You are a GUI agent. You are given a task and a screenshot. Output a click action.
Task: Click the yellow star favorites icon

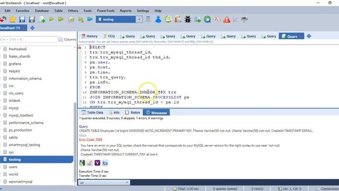click(13, 20)
